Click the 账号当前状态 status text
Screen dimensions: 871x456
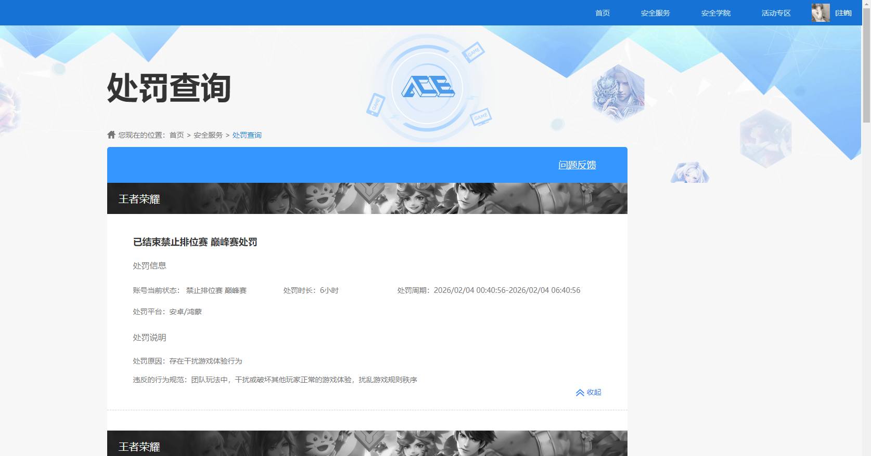tap(189, 290)
